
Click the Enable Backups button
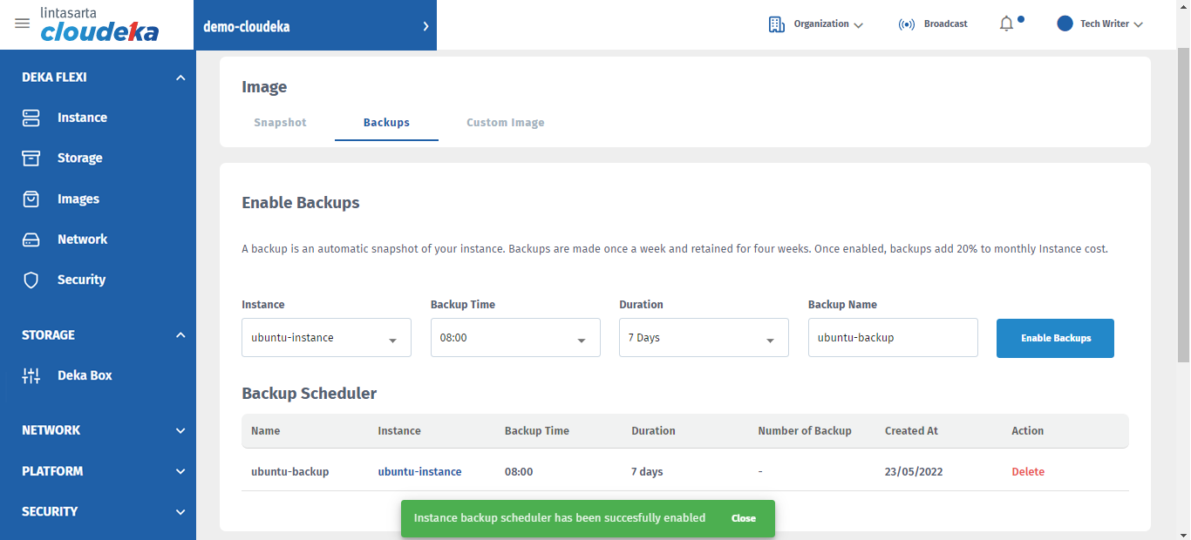point(1055,338)
